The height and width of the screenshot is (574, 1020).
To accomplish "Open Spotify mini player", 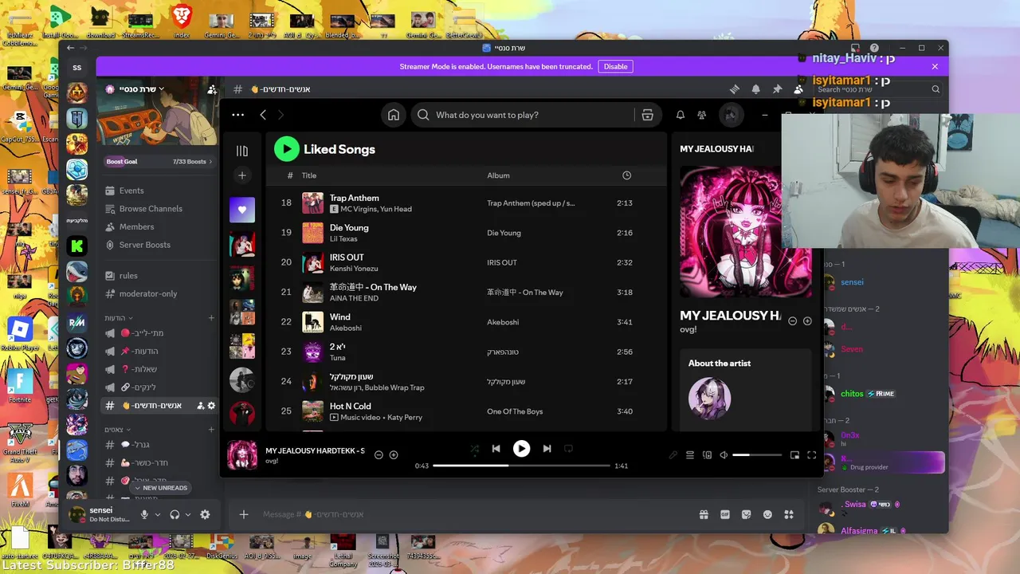I will tap(794, 455).
